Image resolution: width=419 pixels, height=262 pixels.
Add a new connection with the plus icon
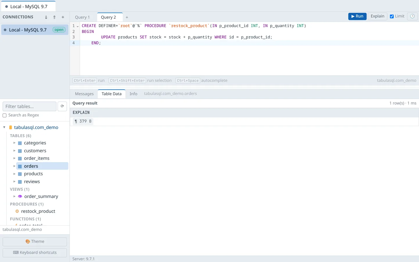pyautogui.click(x=63, y=17)
